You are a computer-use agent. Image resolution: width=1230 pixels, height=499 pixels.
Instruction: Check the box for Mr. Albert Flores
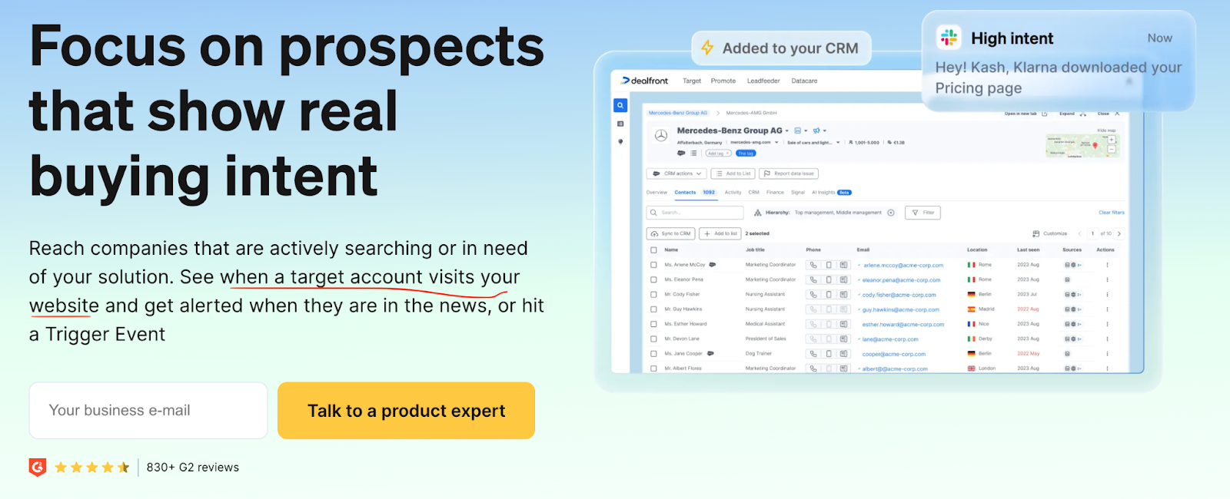point(653,368)
